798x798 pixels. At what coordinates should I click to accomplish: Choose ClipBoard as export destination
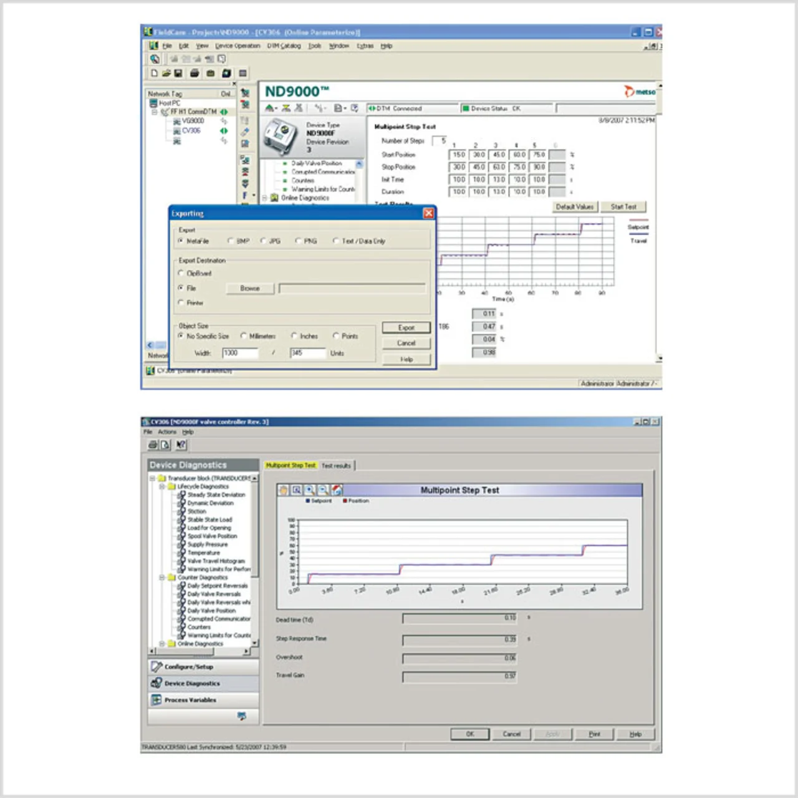[181, 273]
